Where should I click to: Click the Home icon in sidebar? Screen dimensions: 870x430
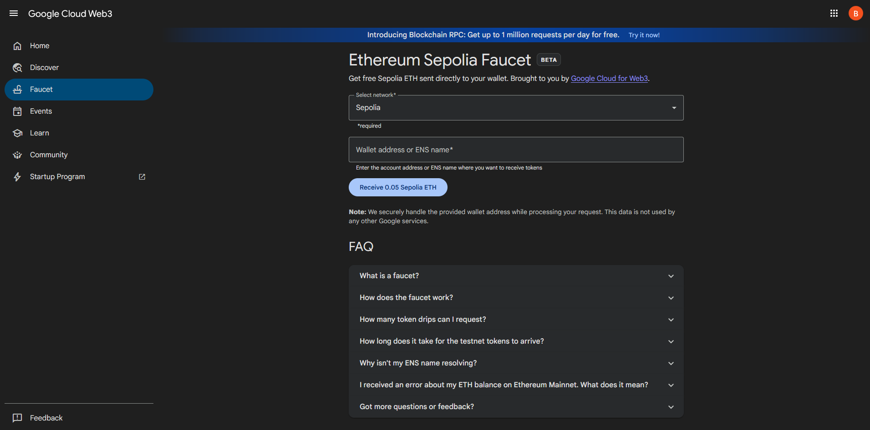click(x=17, y=46)
